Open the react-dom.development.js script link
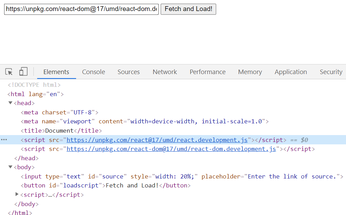346x215 pixels. click(x=171, y=149)
